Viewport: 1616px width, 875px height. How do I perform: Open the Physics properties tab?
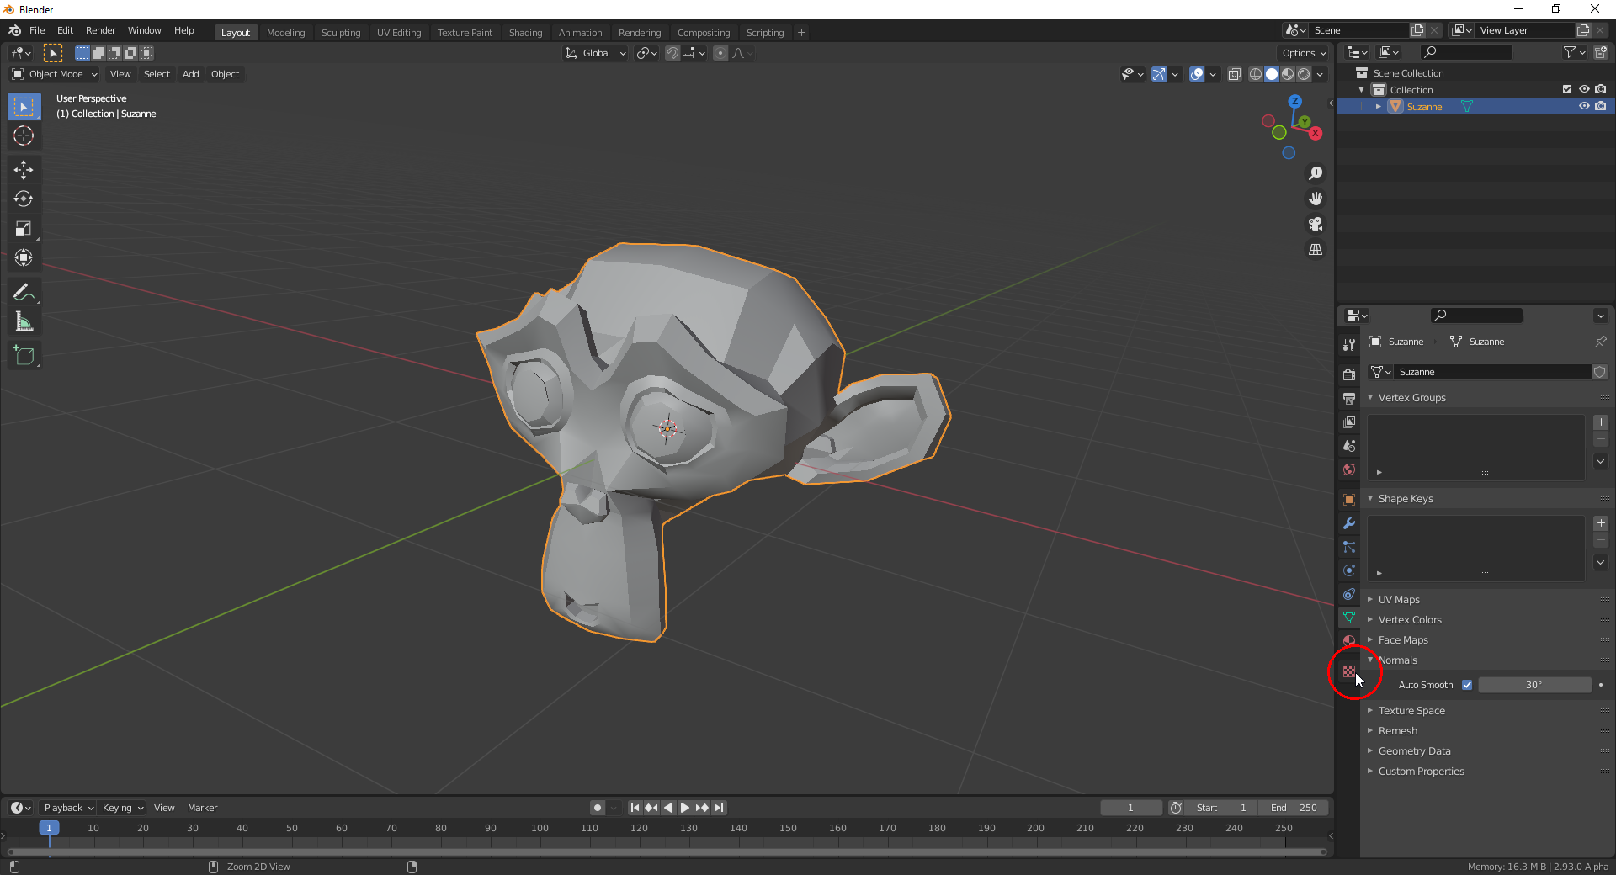point(1349,570)
